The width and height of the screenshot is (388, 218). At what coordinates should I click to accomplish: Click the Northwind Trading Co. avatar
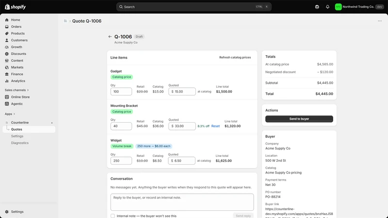[338, 7]
